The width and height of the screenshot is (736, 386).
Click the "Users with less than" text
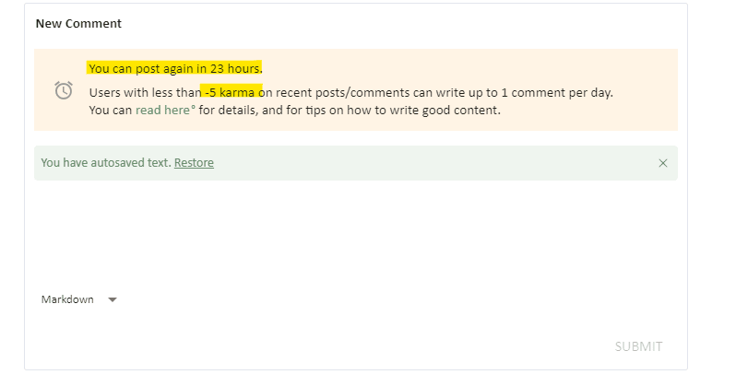(x=145, y=93)
